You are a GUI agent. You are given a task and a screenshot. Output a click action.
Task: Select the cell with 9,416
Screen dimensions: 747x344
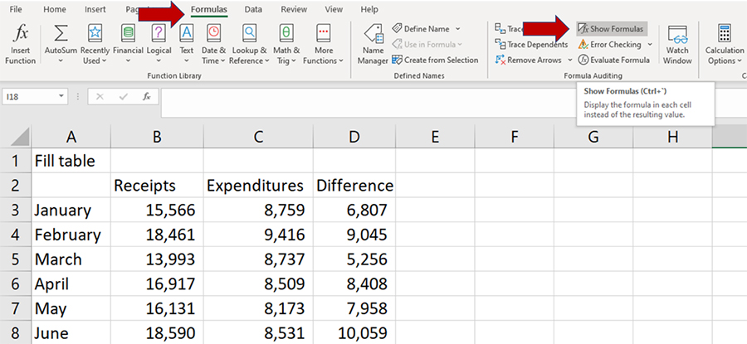point(258,235)
